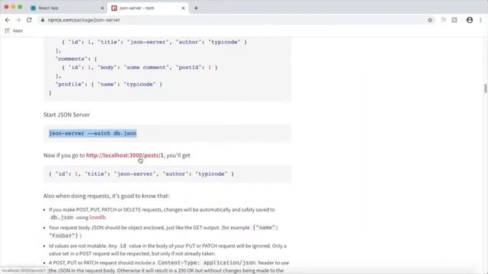Click the "Foobar" example code text

[x=64, y=235]
